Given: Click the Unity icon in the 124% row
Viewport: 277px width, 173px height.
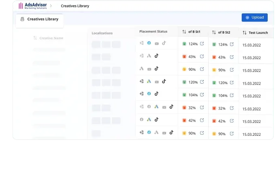Looking at the screenshot, I should 141,43.
